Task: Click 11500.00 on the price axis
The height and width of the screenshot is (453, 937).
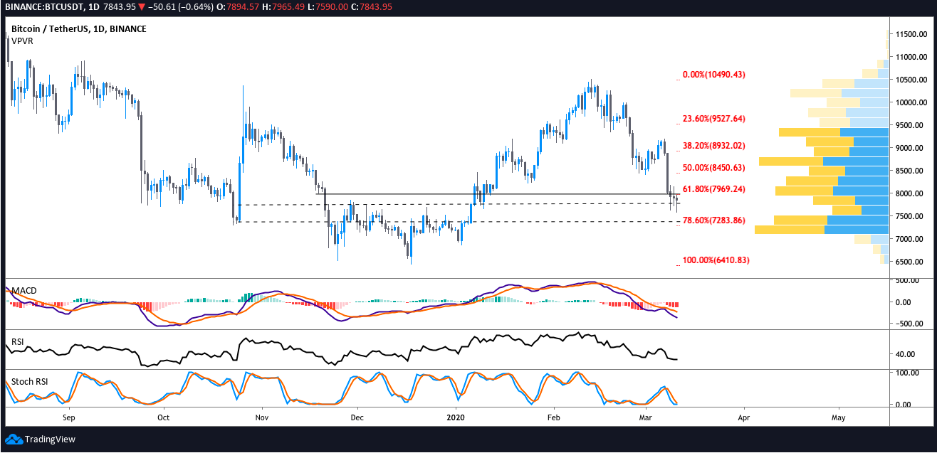Action: [x=911, y=34]
